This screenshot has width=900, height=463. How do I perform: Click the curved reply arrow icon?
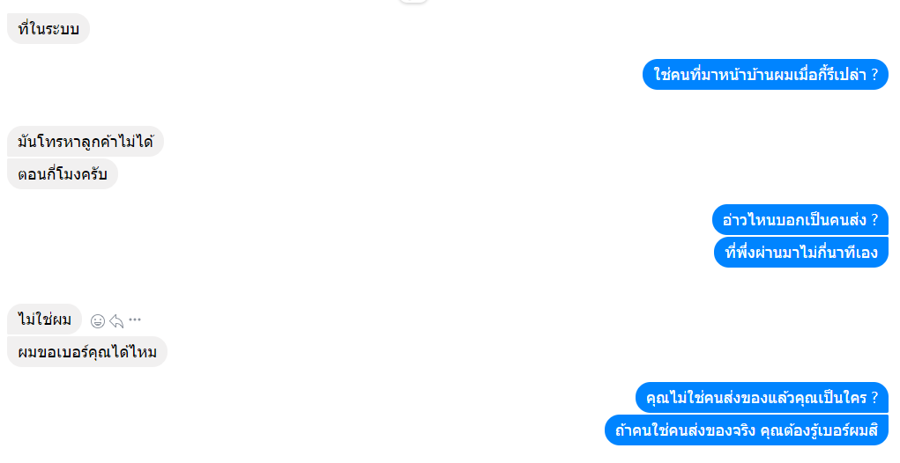click(116, 321)
